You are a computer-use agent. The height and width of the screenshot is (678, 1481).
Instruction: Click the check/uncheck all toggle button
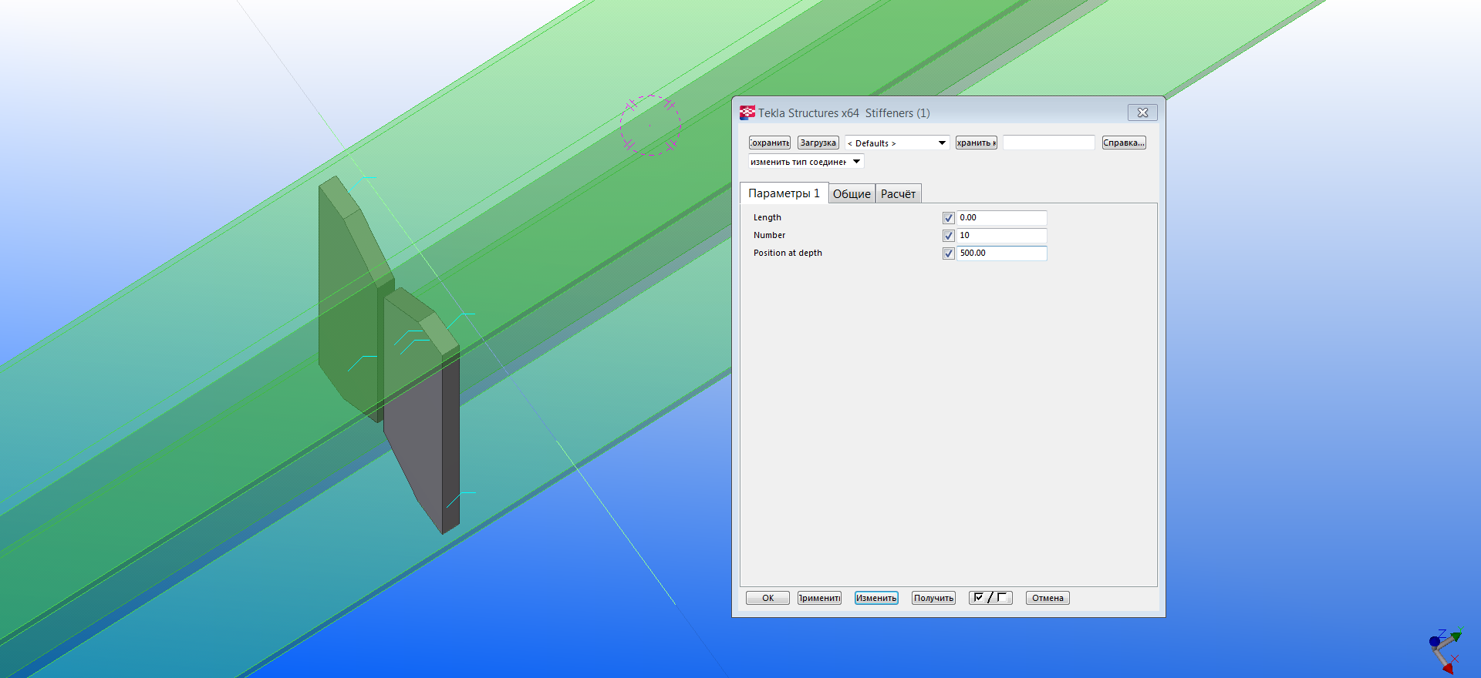coord(990,598)
